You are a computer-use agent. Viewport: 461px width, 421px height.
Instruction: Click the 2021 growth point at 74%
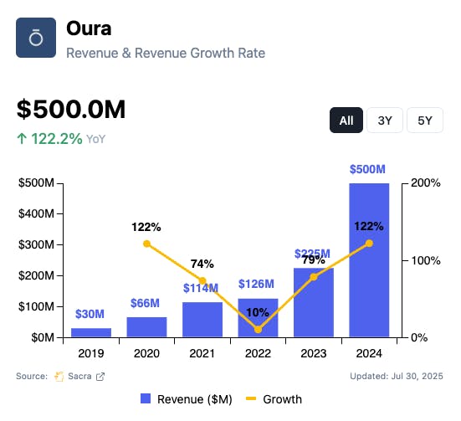(x=202, y=280)
